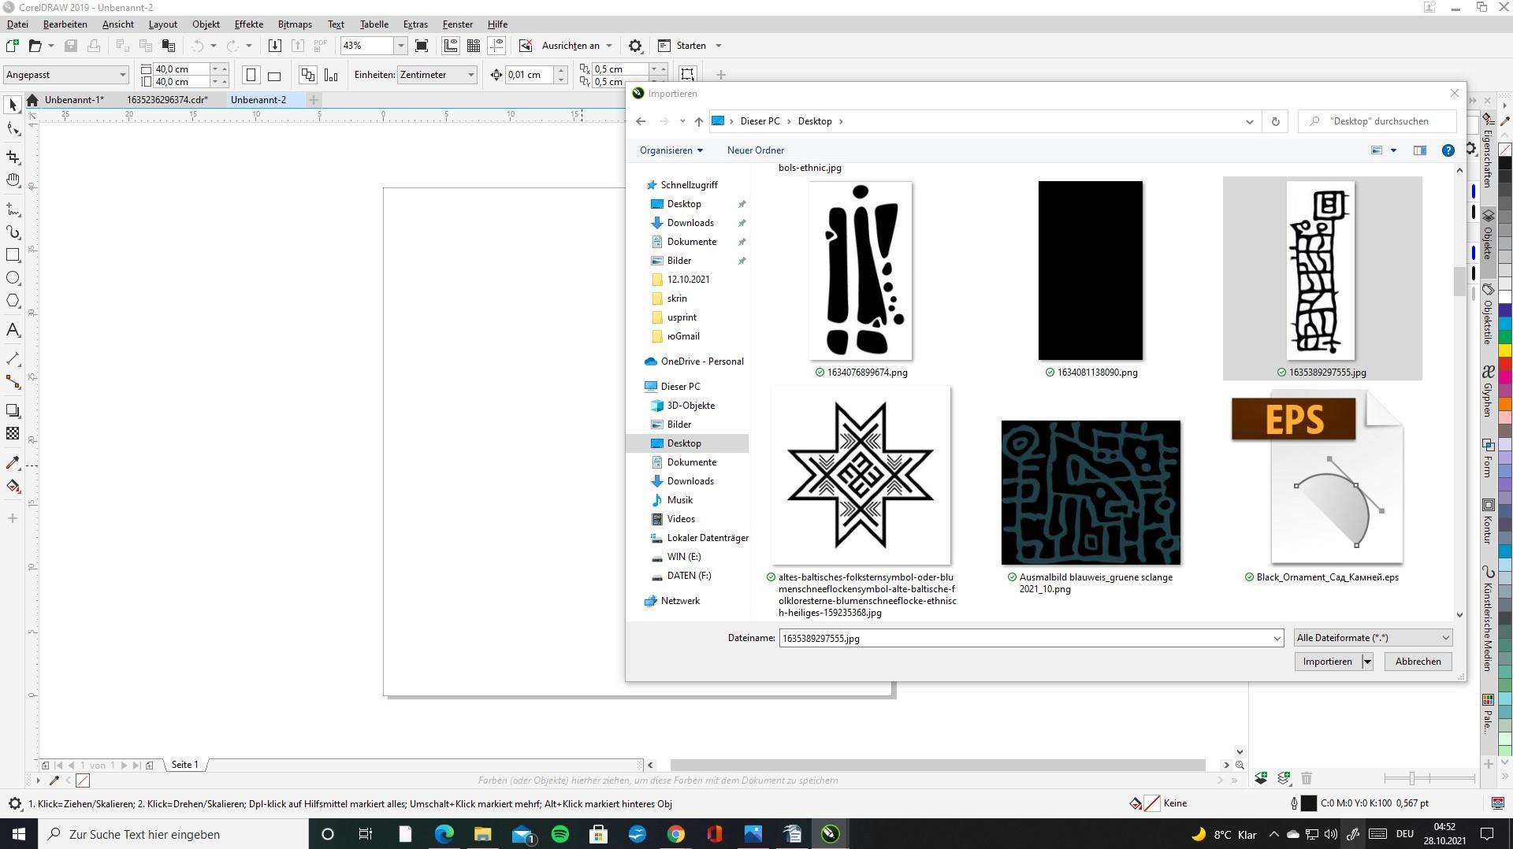Select the Rectangle tool
This screenshot has width=1513, height=849.
tap(13, 255)
